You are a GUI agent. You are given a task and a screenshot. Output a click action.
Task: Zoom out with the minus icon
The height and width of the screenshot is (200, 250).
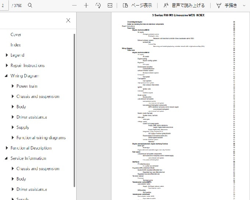(x=74, y=6)
